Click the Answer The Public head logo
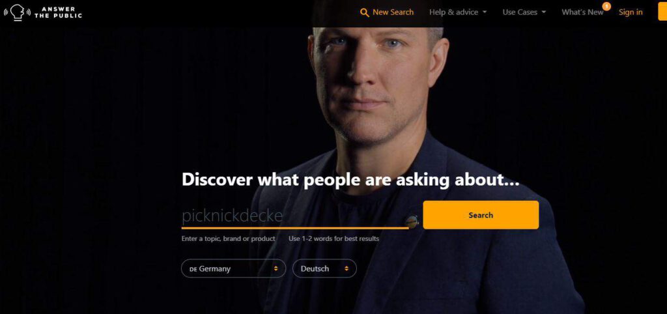667x314 pixels. coord(17,12)
